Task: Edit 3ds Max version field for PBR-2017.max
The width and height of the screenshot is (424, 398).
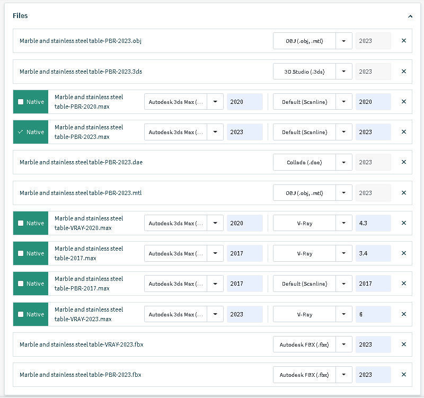Action: (x=244, y=284)
